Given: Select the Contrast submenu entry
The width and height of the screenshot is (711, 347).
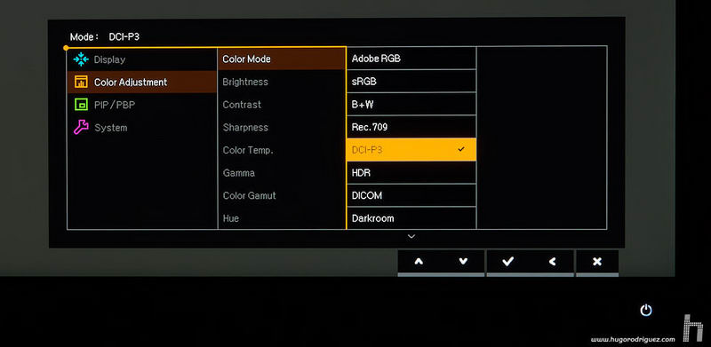Looking at the screenshot, I should [x=282, y=105].
